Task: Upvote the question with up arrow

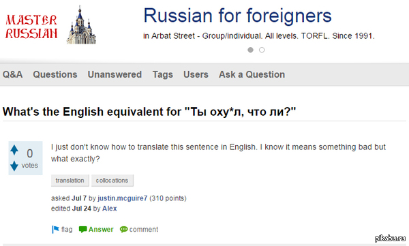Action: coord(14,150)
